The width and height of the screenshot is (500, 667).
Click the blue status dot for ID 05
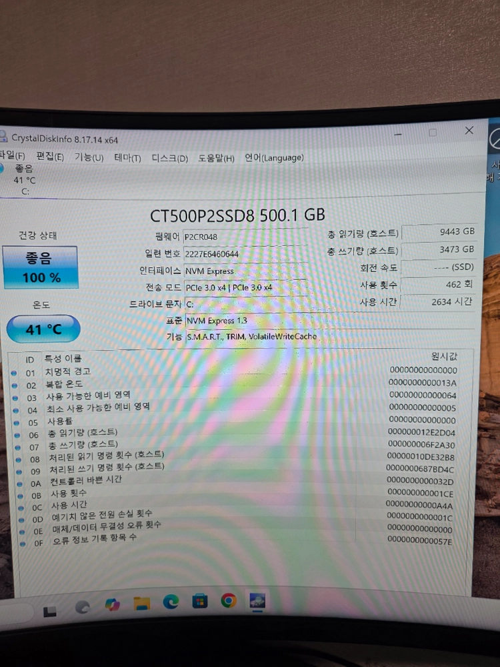point(17,424)
